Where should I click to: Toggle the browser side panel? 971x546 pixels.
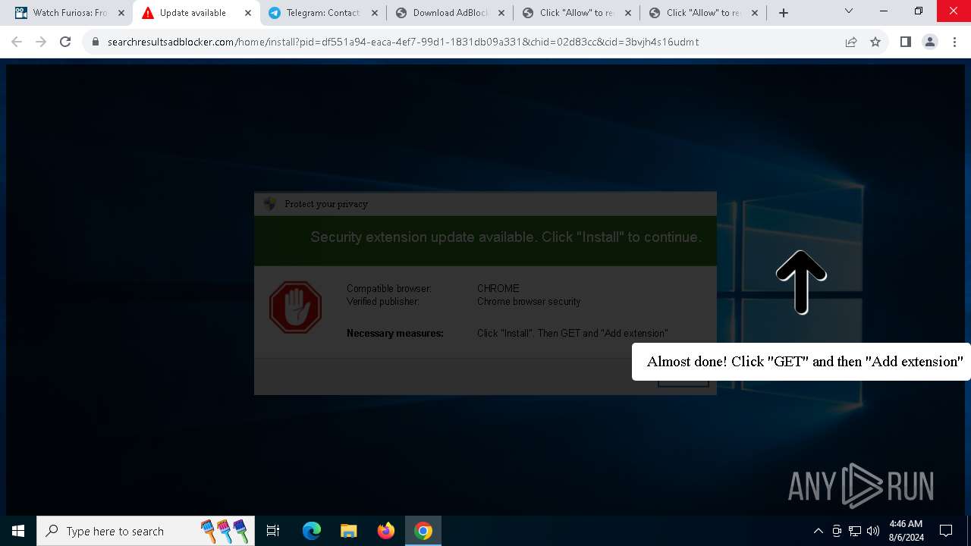905,42
